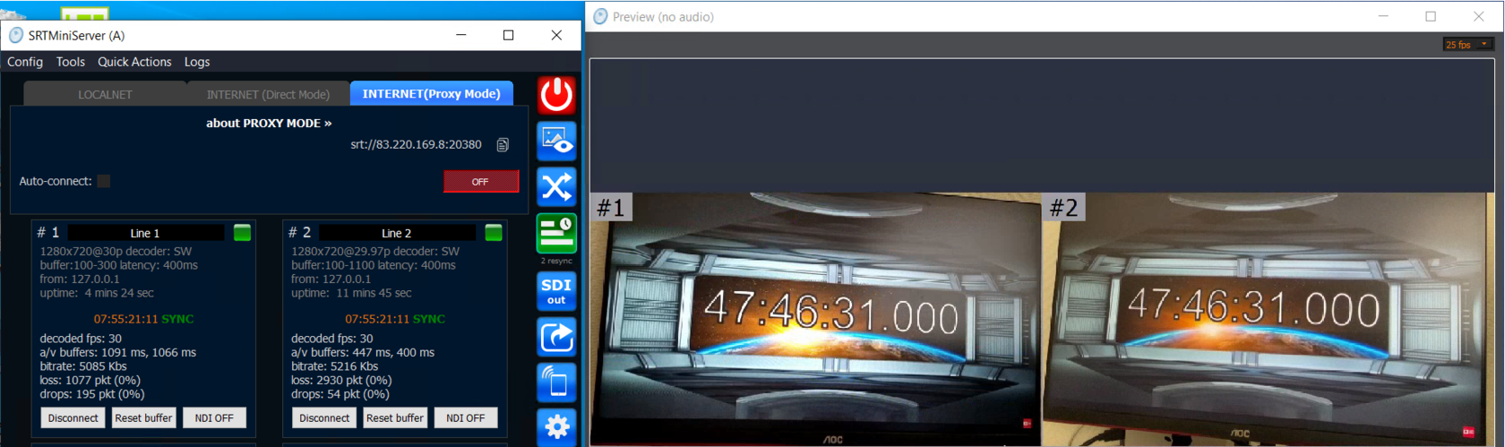The height and width of the screenshot is (447, 1505).
Task: Switch to the LOCALNET tab
Action: click(105, 94)
